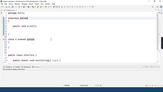Click the lightbulb tip icon in status bar
The image size is (163, 92).
tap(161, 86)
